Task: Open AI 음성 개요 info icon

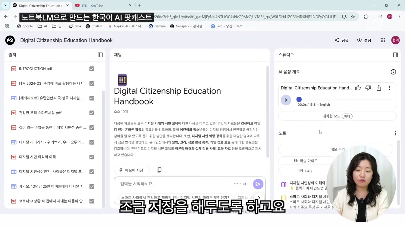Action: 393,72
